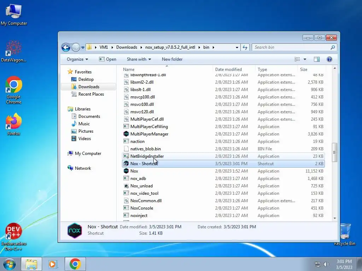362x271 pixels.
Task: Select the noxinject application icon
Action: click(126, 216)
